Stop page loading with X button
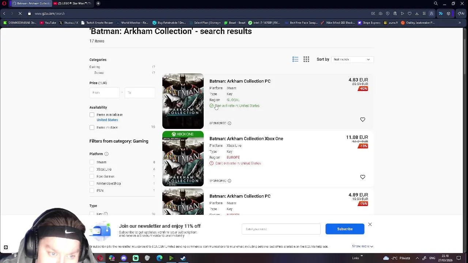Image resolution: width=468 pixels, height=263 pixels. (x=20, y=14)
